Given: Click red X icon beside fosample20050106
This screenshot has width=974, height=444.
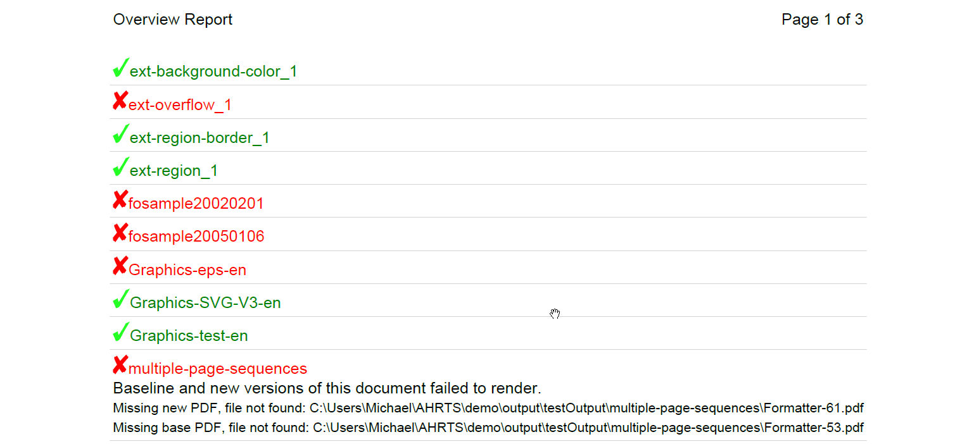Looking at the screenshot, I should pyautogui.click(x=120, y=233).
